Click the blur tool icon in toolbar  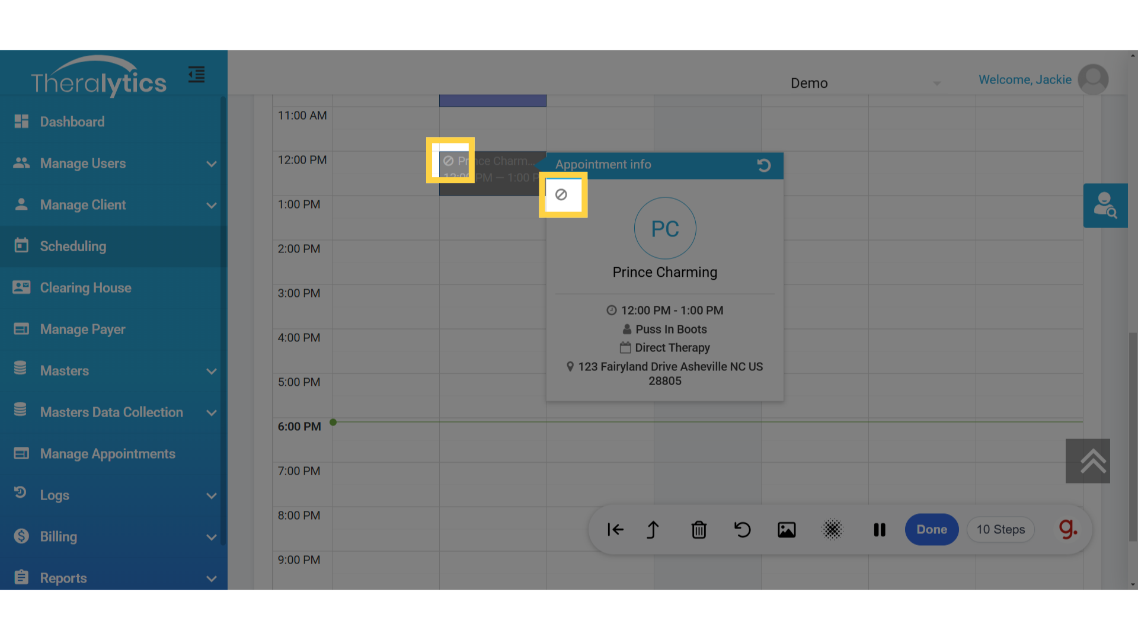(x=832, y=530)
